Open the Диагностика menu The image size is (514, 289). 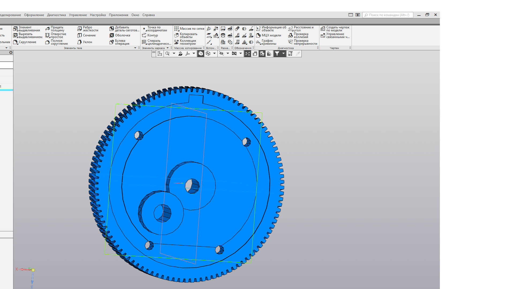click(56, 15)
